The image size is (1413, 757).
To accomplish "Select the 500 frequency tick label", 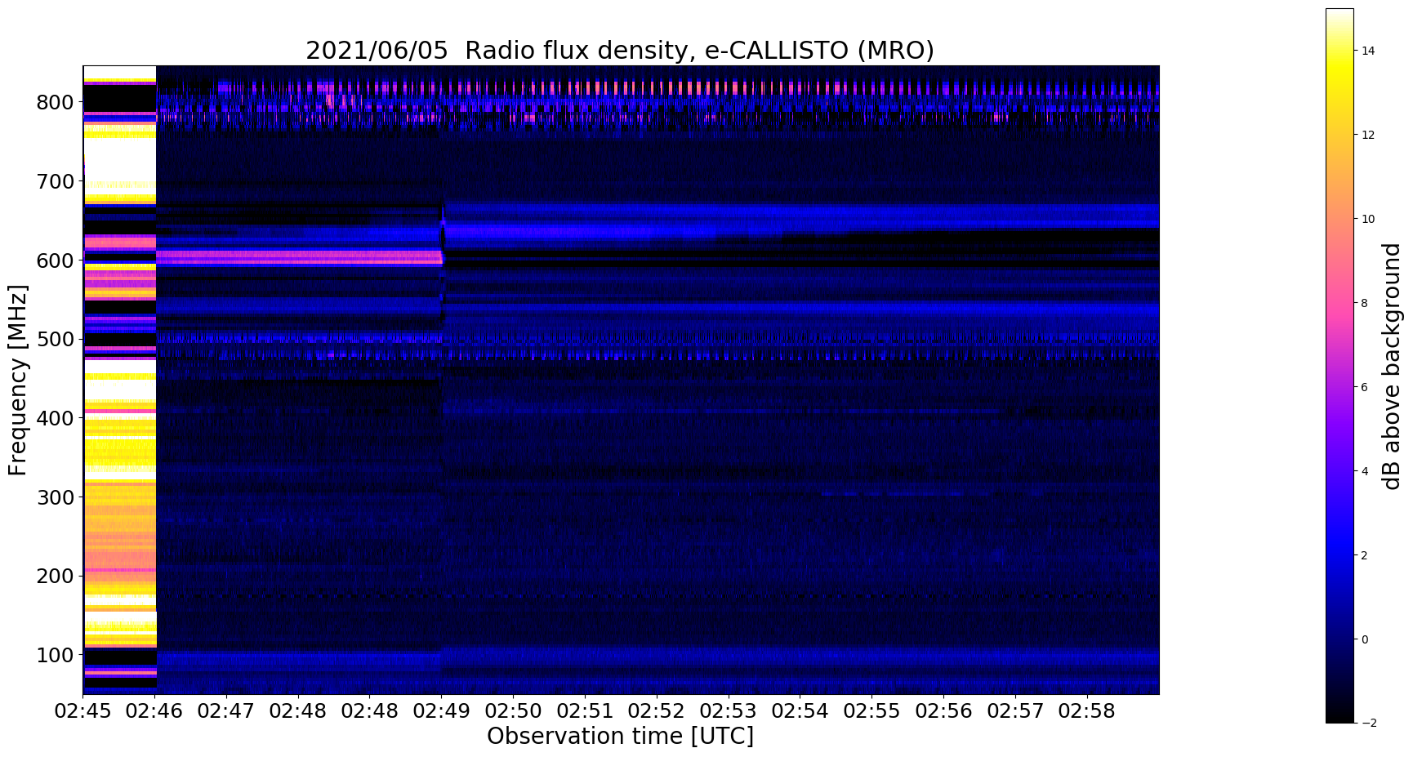I will [56, 339].
